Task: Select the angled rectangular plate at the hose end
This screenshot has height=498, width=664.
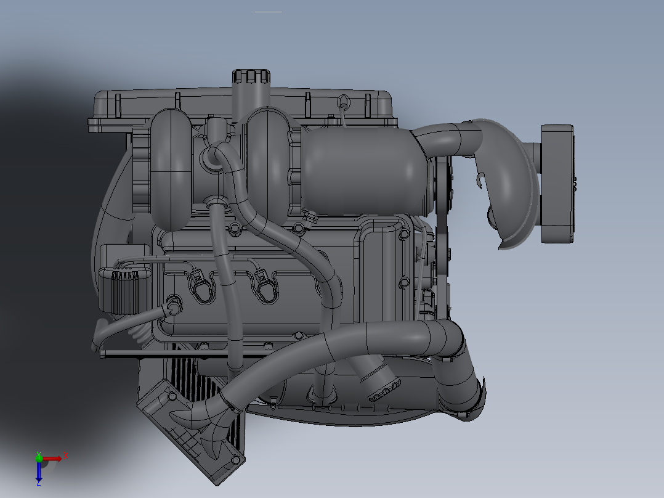Action: [191, 431]
